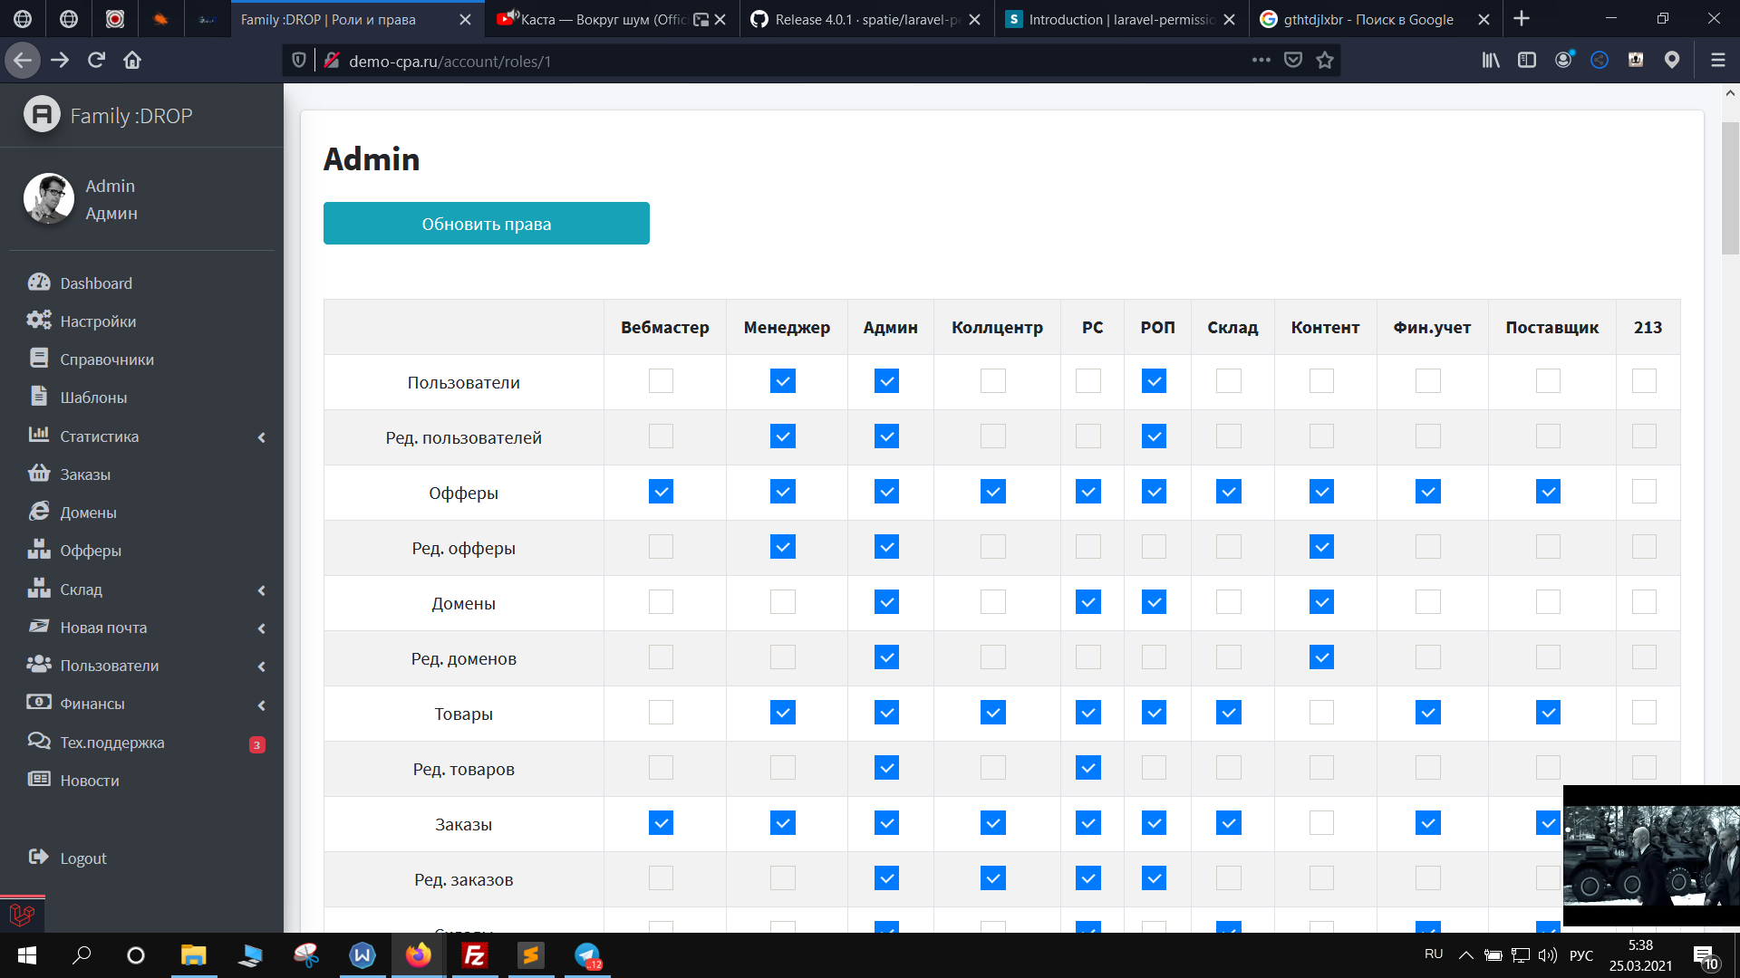
Task: Click the Admin profile name link
Action: [110, 186]
